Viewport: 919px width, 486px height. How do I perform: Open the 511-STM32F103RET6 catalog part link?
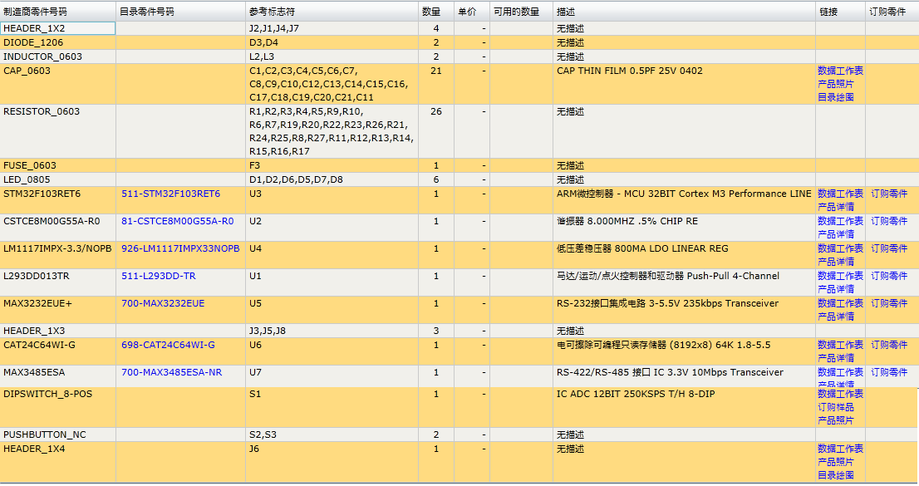coord(170,194)
